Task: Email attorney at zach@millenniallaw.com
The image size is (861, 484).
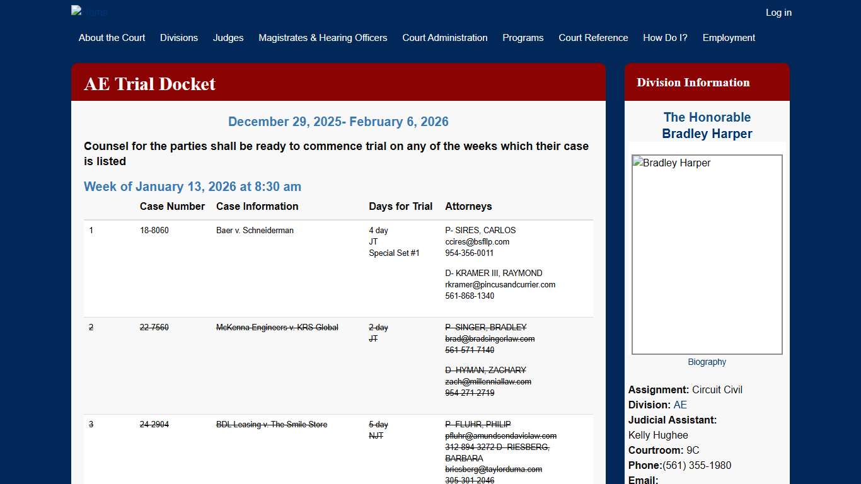Action: 487,381
